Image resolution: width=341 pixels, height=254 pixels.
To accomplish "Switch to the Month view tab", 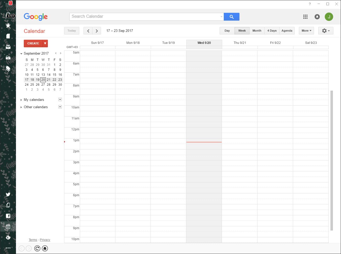I will click(x=257, y=31).
